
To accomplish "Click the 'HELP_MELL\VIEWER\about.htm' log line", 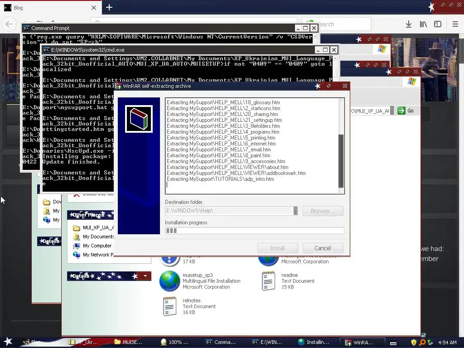I will click(x=227, y=167).
